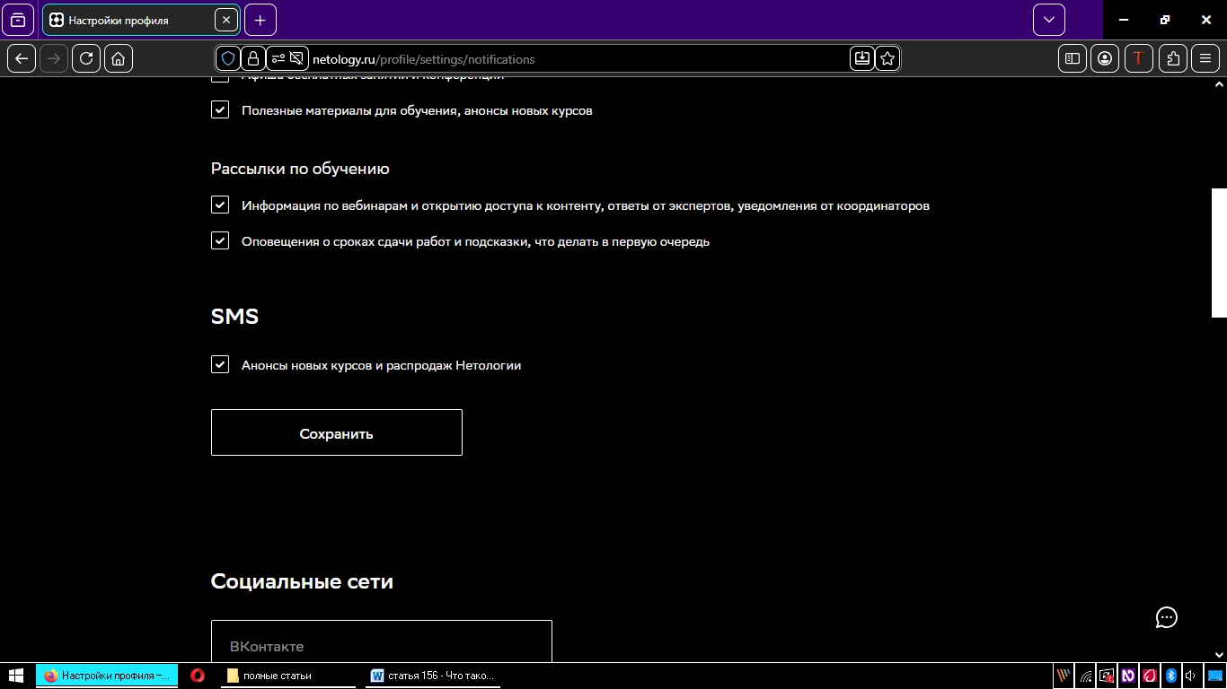Bookmark this page with the star icon
Viewport: 1227px width, 689px height.
(x=887, y=58)
